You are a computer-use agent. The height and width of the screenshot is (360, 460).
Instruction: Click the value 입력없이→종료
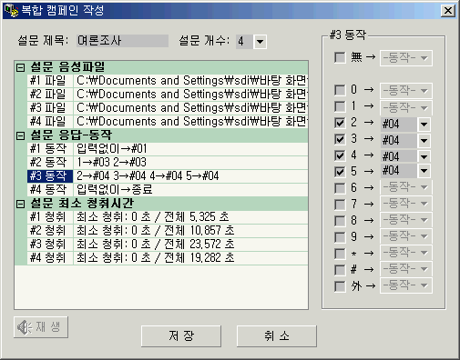[114, 190]
